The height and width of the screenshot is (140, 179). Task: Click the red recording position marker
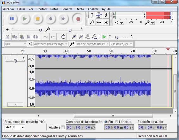pyautogui.click(x=168, y=49)
